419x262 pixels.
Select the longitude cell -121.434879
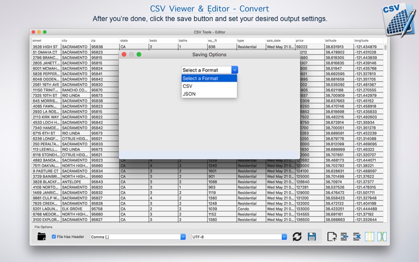369,47
